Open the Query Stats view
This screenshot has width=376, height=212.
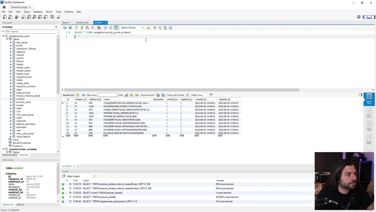pyautogui.click(x=369, y=139)
